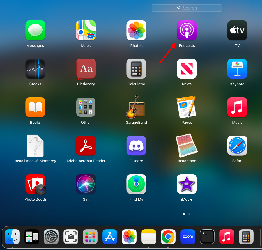262x250 pixels.
Task: Launch Terminal from the Dock
Action: 207,237
